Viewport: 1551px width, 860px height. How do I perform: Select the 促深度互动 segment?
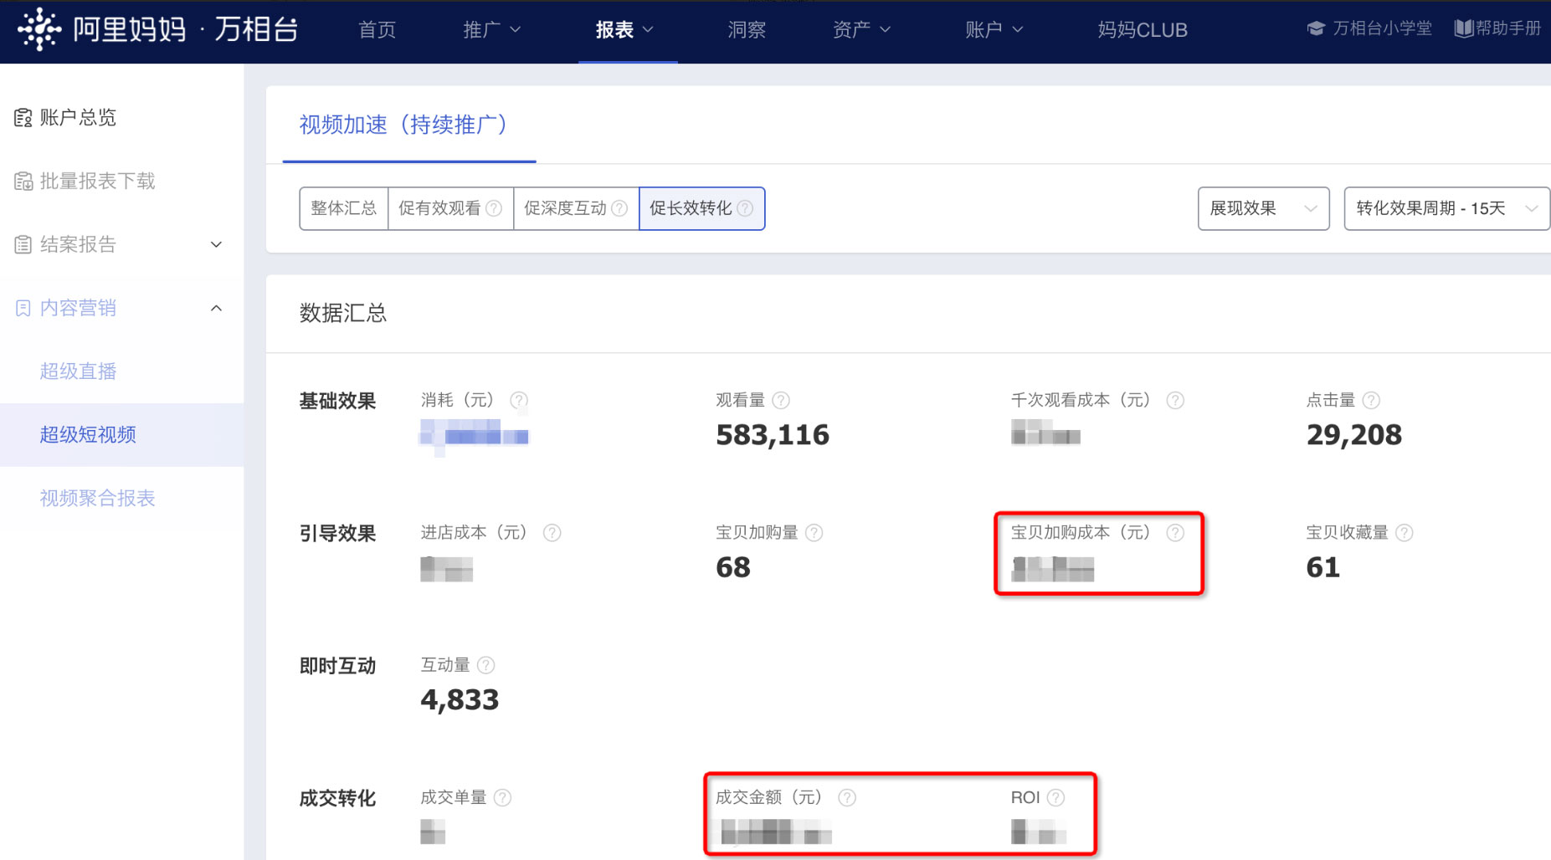(576, 208)
